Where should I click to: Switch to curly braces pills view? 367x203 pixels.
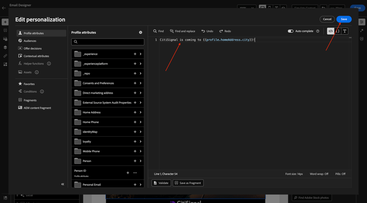point(338,31)
